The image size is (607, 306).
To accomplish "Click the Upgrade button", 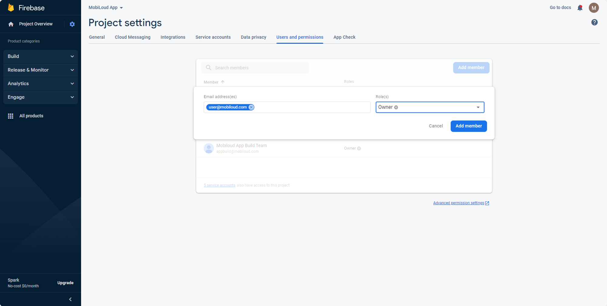I will [x=66, y=283].
